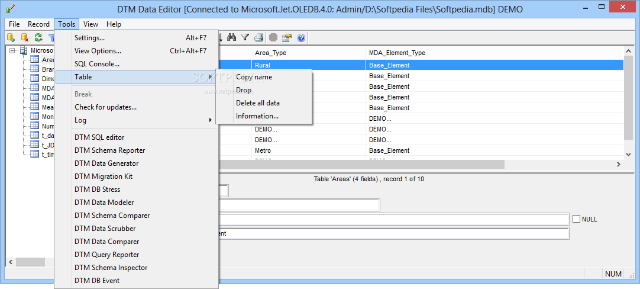
Task: Click the table icon beside the 'Dime' tree entry
Action: coord(35,79)
